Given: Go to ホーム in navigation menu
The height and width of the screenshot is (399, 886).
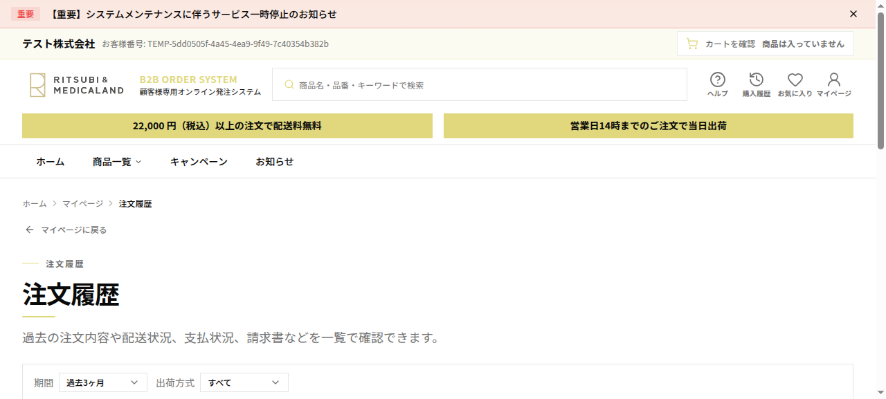Looking at the screenshot, I should click(x=51, y=161).
